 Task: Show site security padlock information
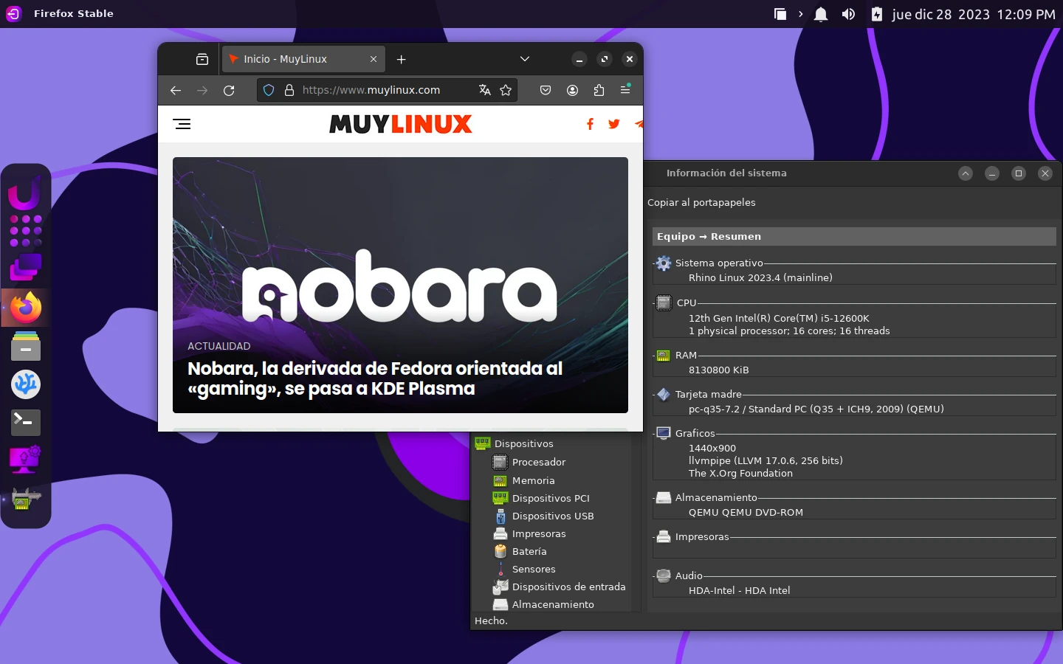[289, 90]
